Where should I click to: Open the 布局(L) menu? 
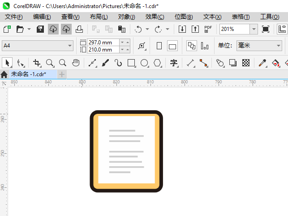tap(99, 17)
